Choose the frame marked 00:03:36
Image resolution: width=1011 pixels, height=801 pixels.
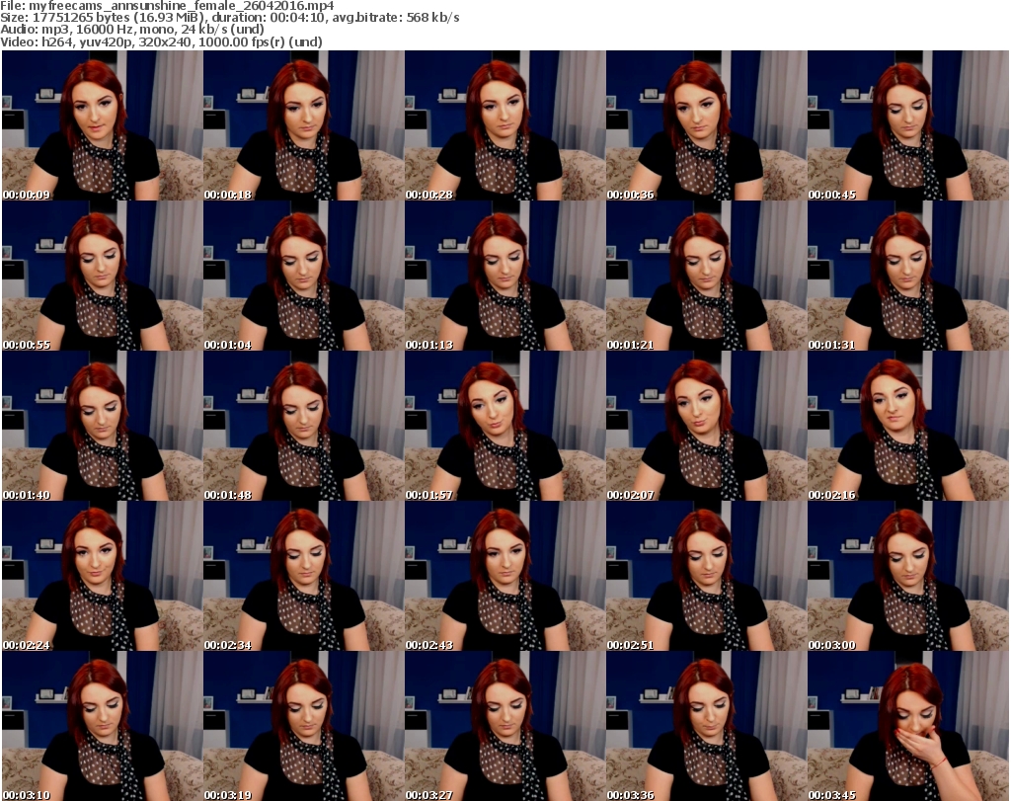(706, 726)
